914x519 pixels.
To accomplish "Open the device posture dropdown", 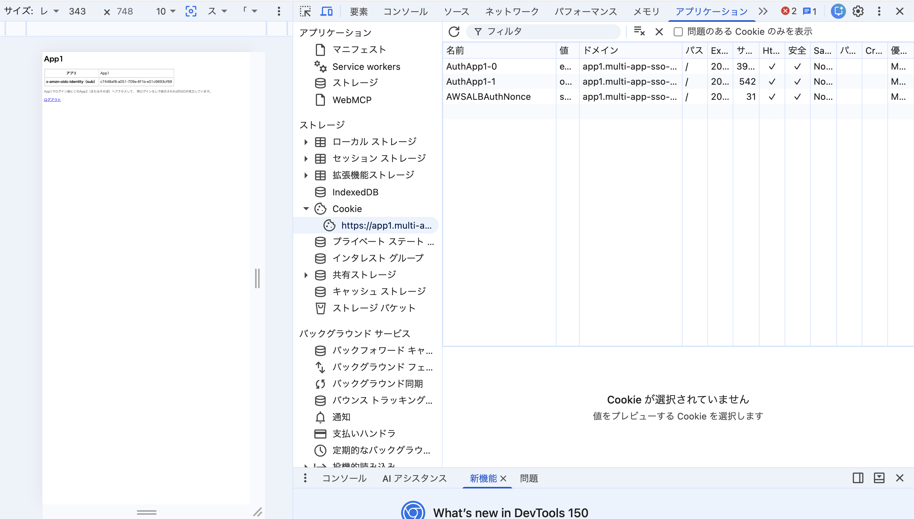I will point(250,11).
